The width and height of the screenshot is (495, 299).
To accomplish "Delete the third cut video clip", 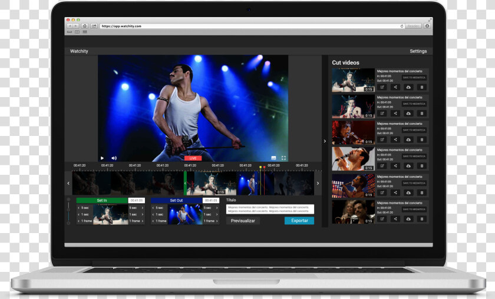I will (422, 139).
